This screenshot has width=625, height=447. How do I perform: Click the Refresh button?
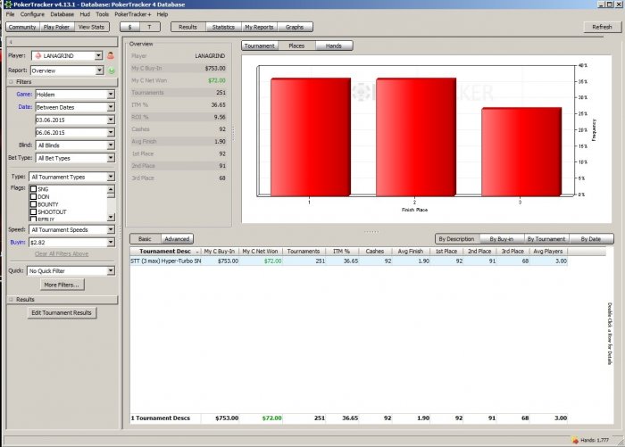pyautogui.click(x=602, y=27)
